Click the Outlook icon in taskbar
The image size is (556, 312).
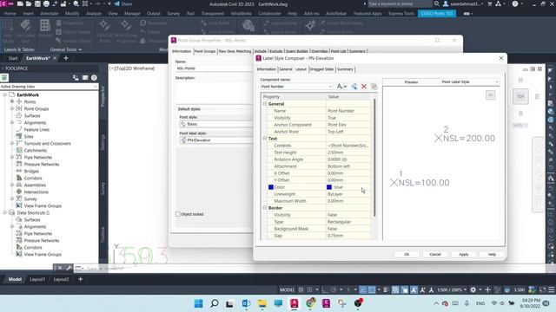[x=246, y=303]
